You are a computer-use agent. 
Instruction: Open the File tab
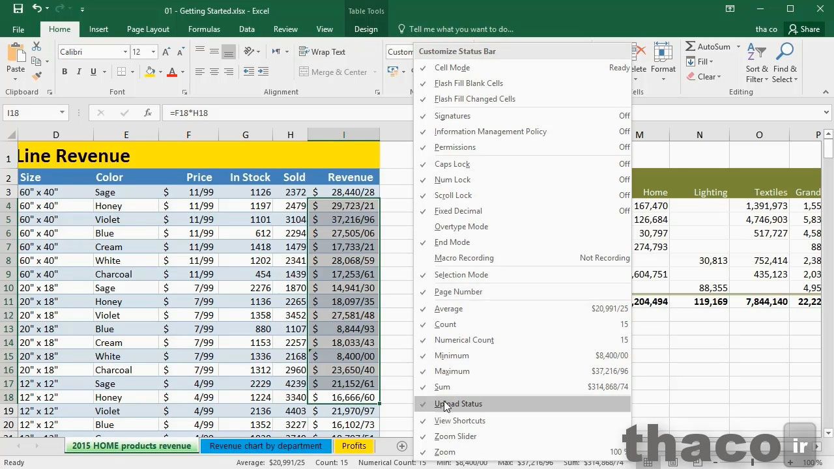point(18,29)
